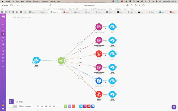This screenshot has height=111, width=178.
Task: Click the Run once play button
Action: [11, 102]
